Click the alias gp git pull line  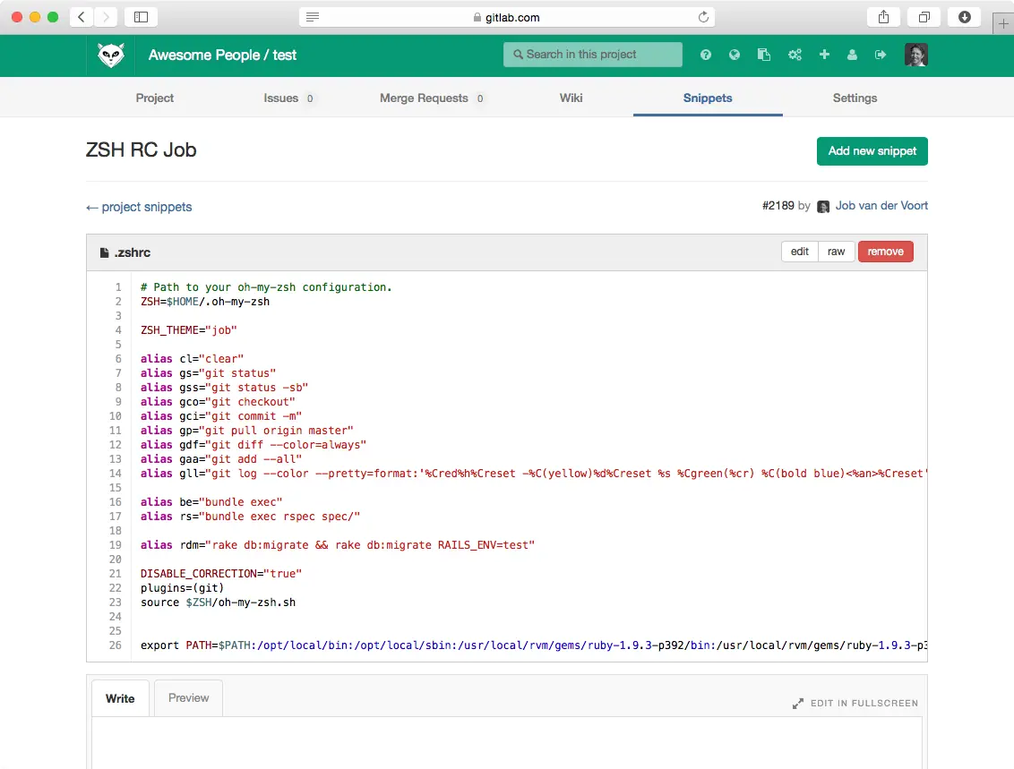(247, 431)
